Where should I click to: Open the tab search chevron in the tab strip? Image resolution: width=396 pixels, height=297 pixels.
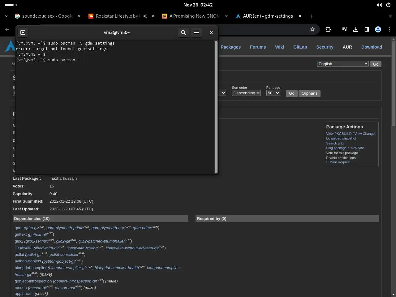click(6, 16)
